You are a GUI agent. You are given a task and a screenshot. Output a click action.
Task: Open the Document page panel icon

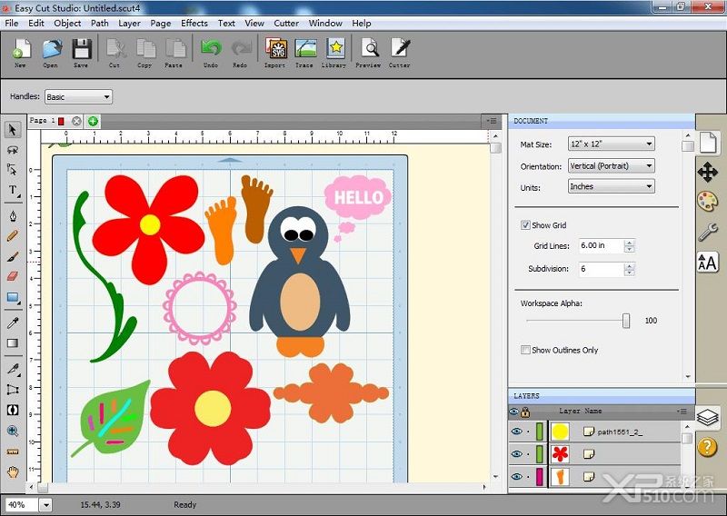708,143
